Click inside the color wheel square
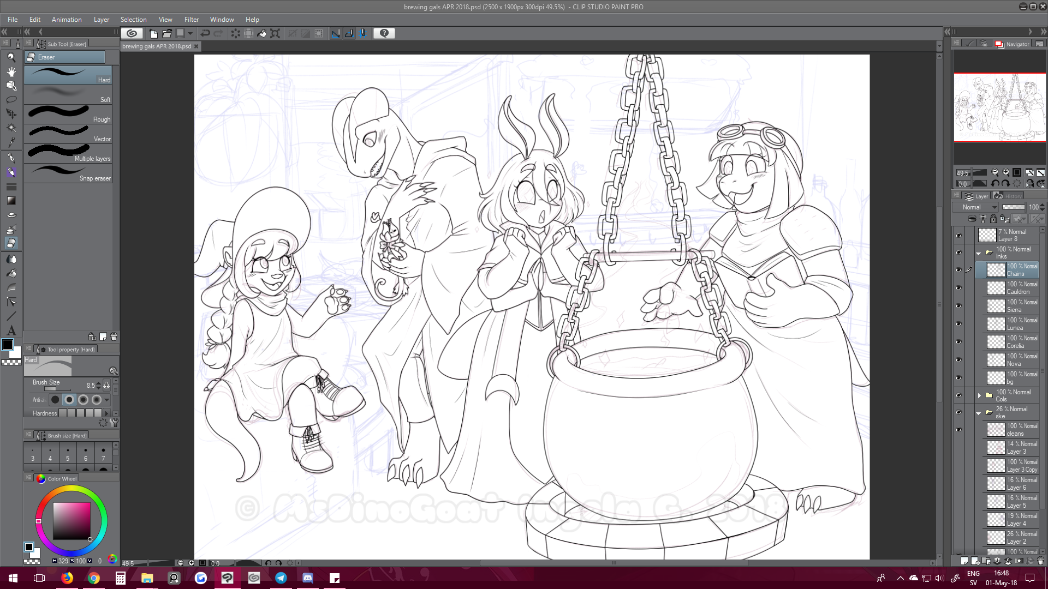 click(72, 521)
